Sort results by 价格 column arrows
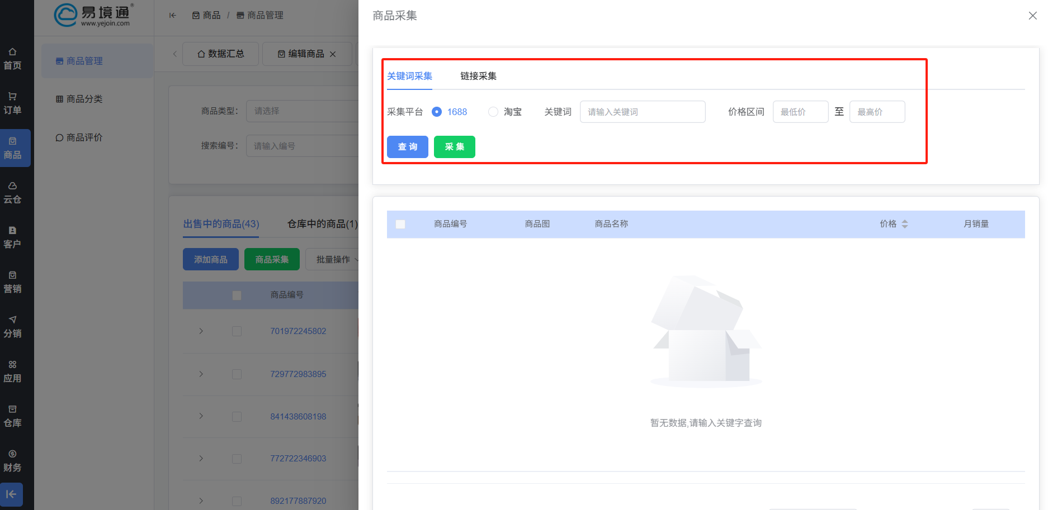The image size is (1048, 510). (904, 224)
